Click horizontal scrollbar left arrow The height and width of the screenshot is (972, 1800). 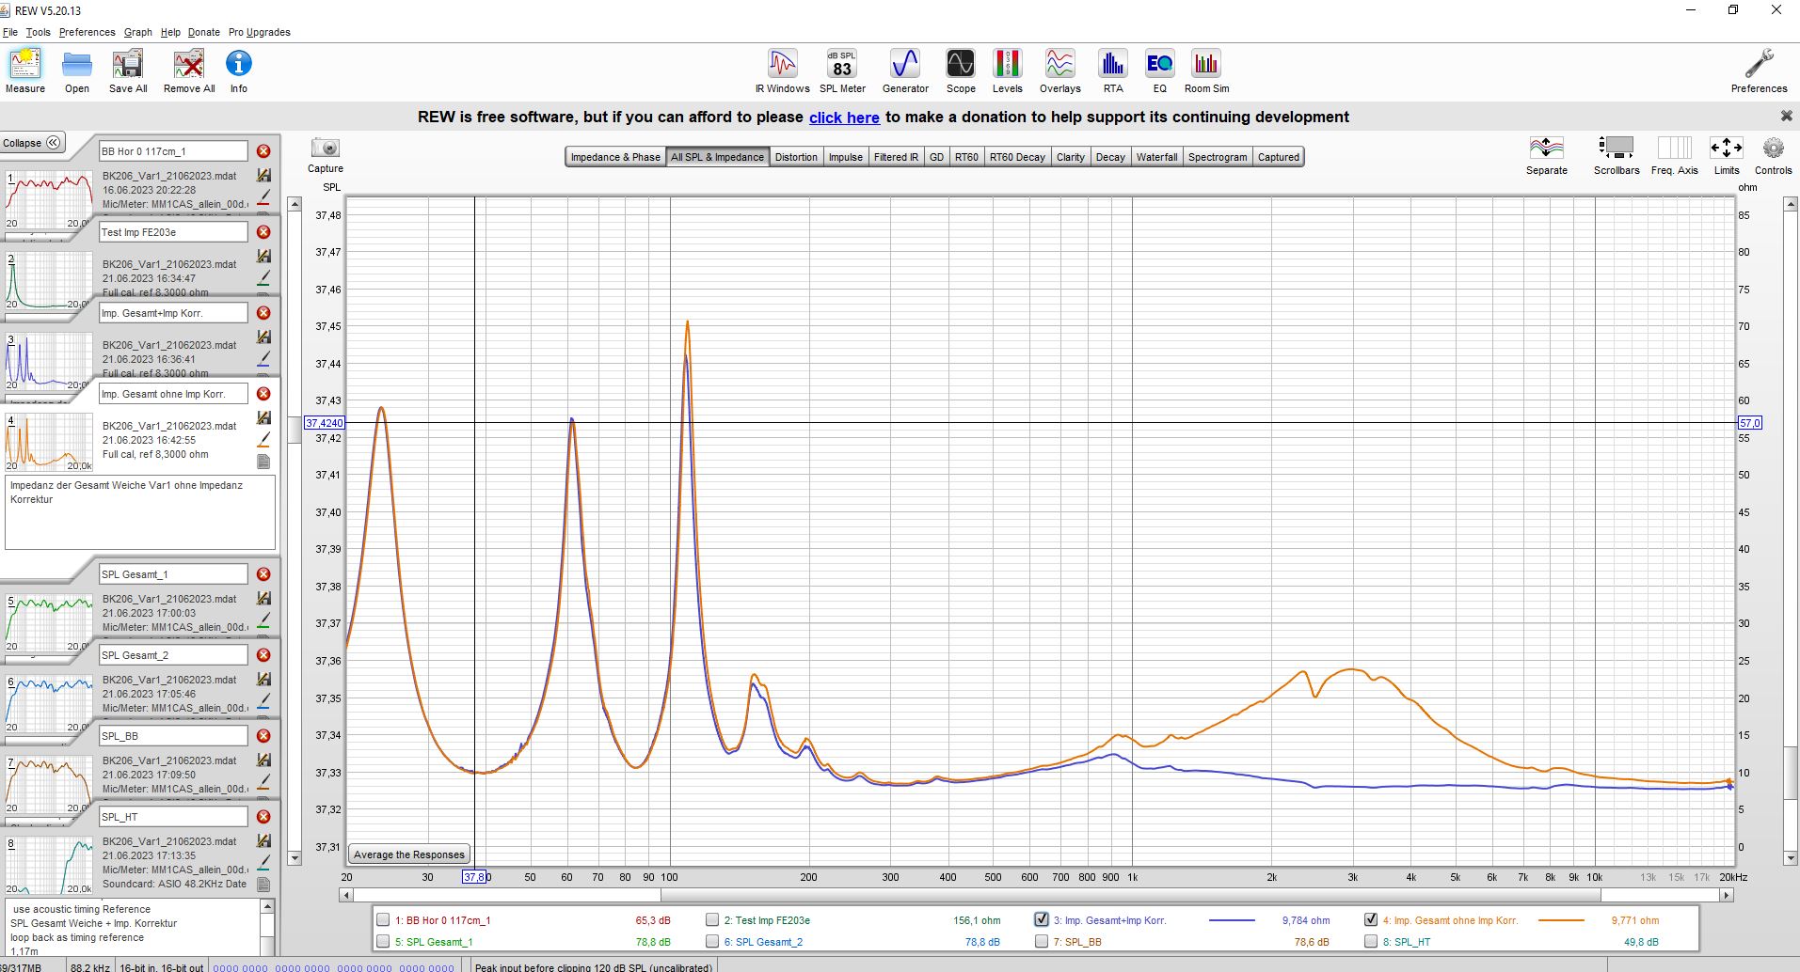tap(346, 896)
